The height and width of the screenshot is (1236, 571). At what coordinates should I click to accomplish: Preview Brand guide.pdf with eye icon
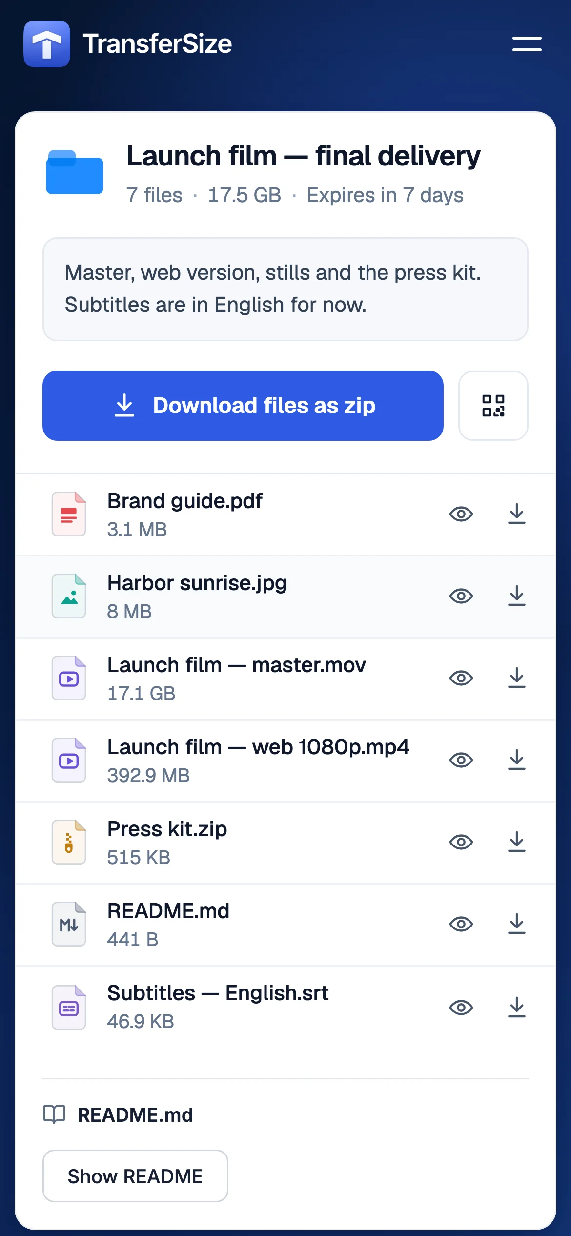tap(461, 514)
